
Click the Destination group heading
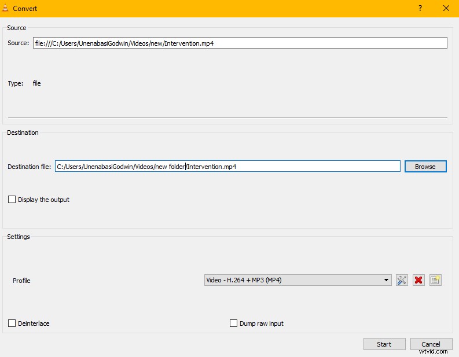pos(23,133)
